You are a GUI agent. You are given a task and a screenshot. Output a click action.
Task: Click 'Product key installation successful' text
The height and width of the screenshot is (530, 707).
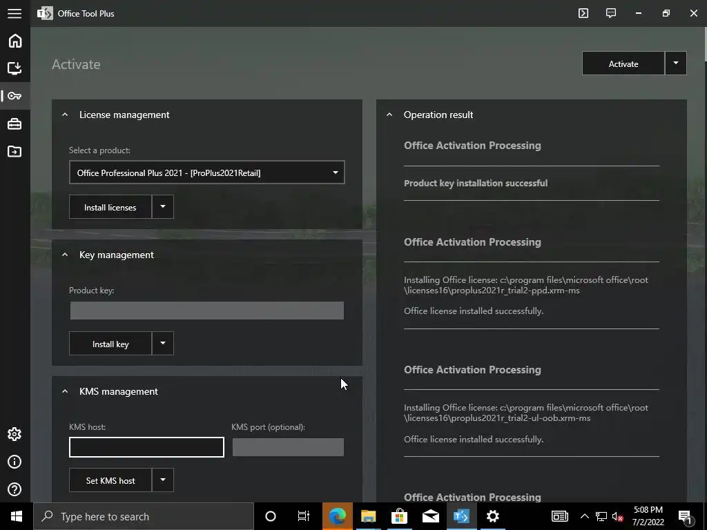[x=476, y=183]
